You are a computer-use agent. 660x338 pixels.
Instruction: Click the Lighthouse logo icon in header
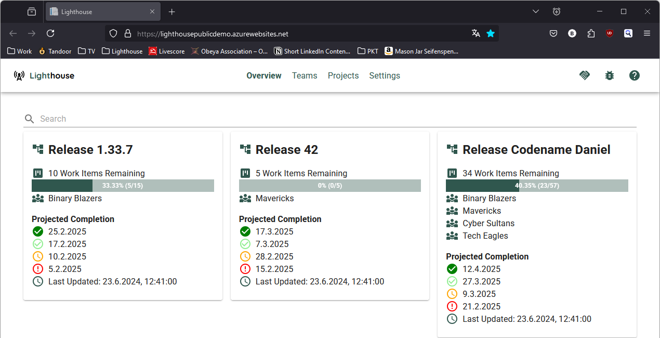pyautogui.click(x=19, y=76)
